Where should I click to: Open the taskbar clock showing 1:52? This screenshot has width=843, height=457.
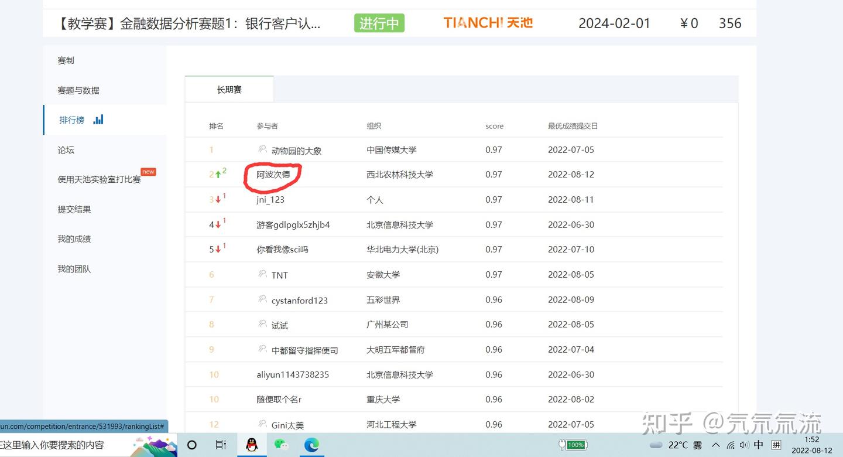click(812, 445)
